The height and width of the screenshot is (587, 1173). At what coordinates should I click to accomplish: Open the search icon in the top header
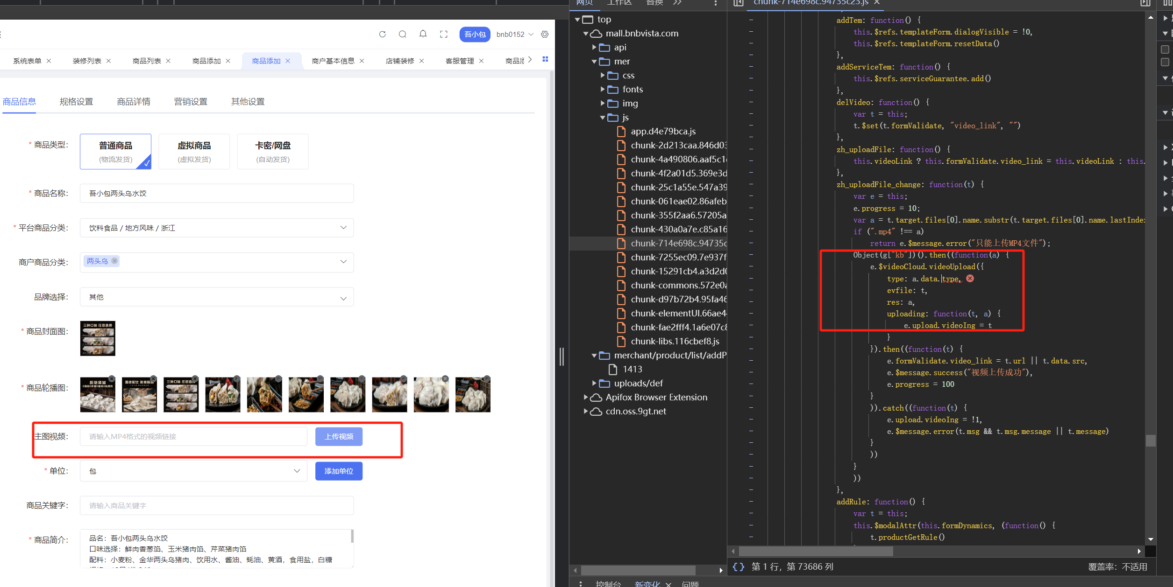(x=402, y=34)
